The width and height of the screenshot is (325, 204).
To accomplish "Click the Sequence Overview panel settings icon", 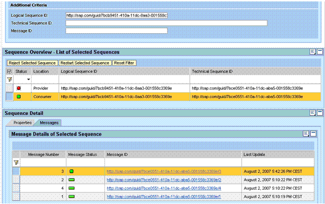I will (x=313, y=52).
